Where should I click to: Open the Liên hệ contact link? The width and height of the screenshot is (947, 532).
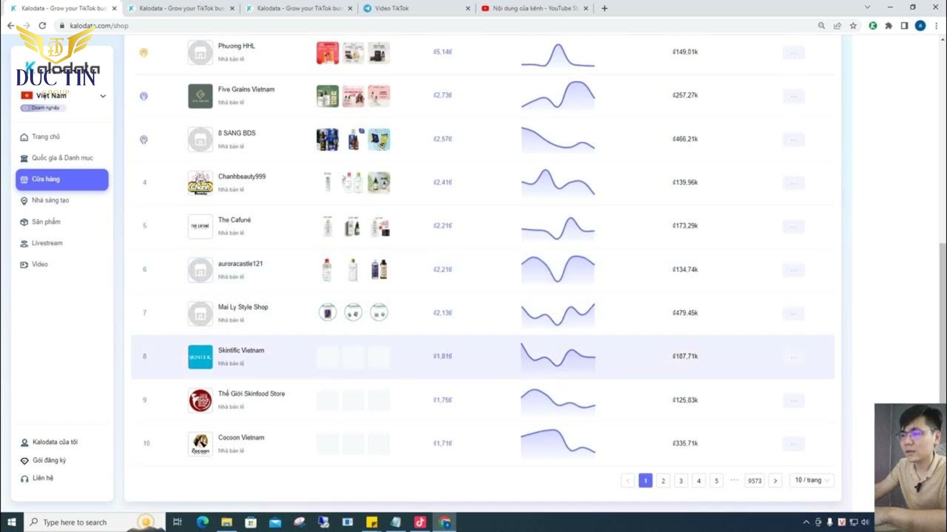pyautogui.click(x=37, y=478)
